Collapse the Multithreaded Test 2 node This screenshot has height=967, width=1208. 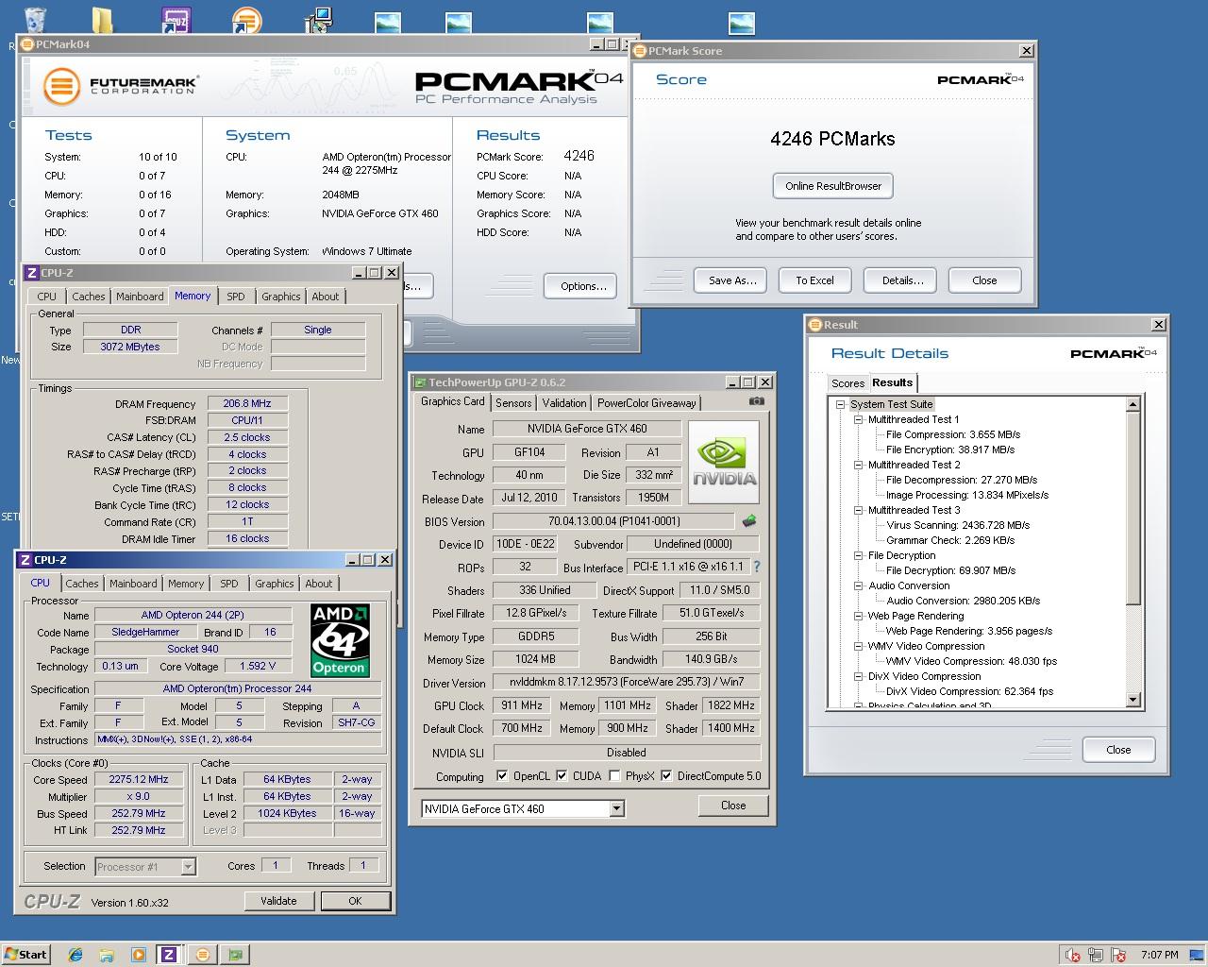tap(858, 465)
